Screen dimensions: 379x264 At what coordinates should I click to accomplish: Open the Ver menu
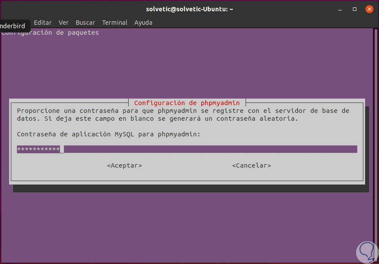(x=63, y=23)
